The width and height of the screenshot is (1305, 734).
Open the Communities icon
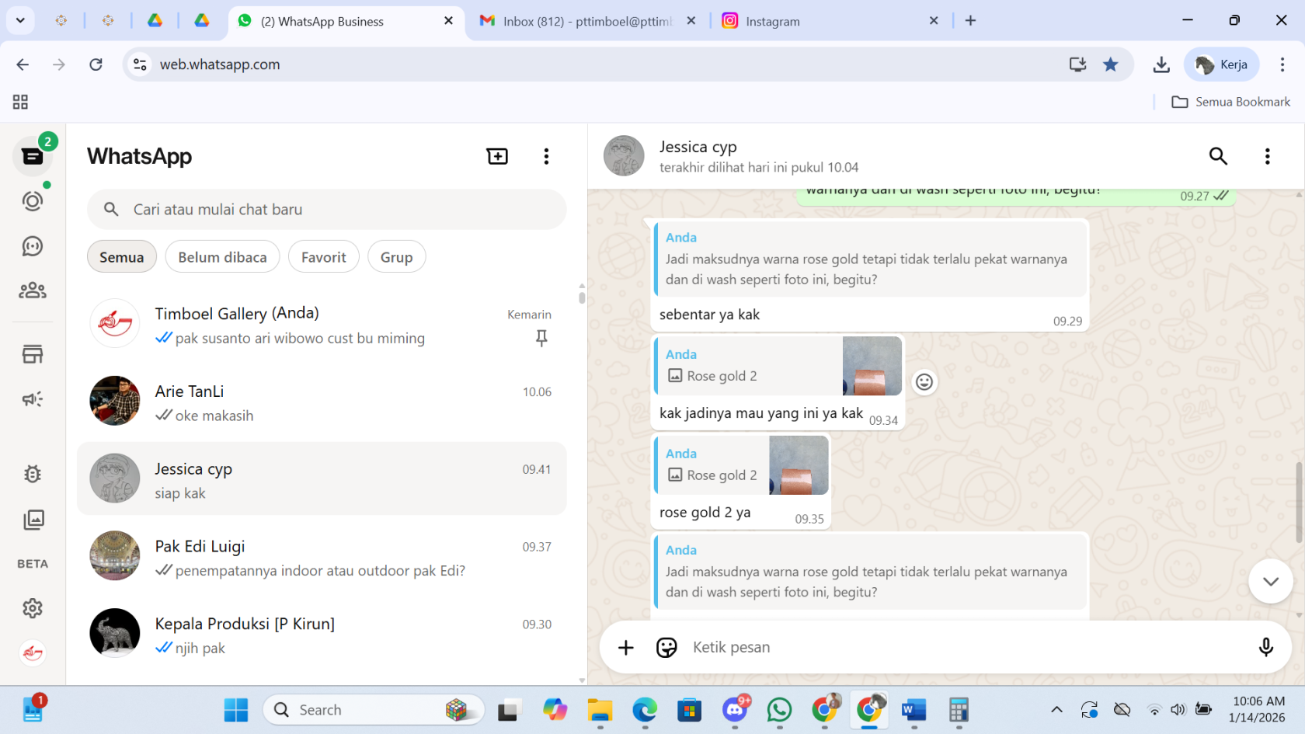33,290
